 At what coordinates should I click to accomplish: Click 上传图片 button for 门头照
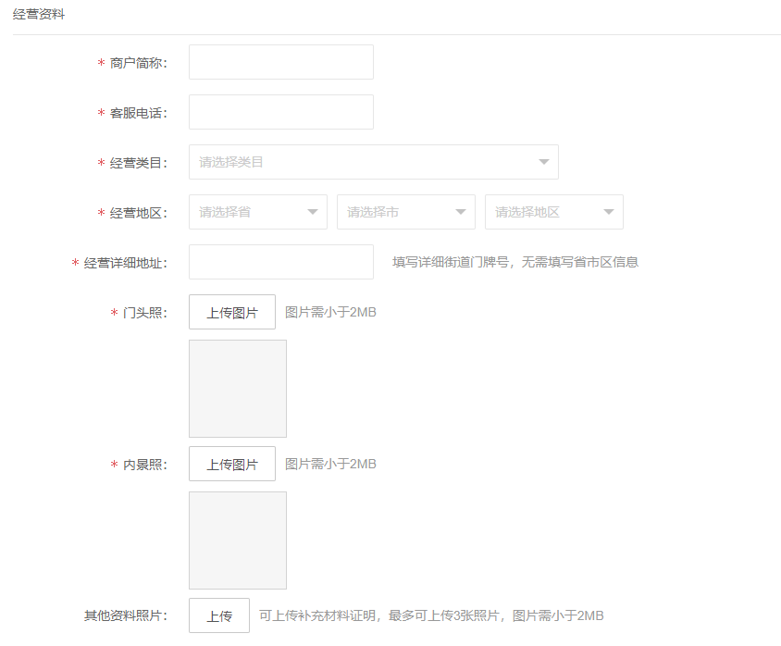pyautogui.click(x=232, y=312)
